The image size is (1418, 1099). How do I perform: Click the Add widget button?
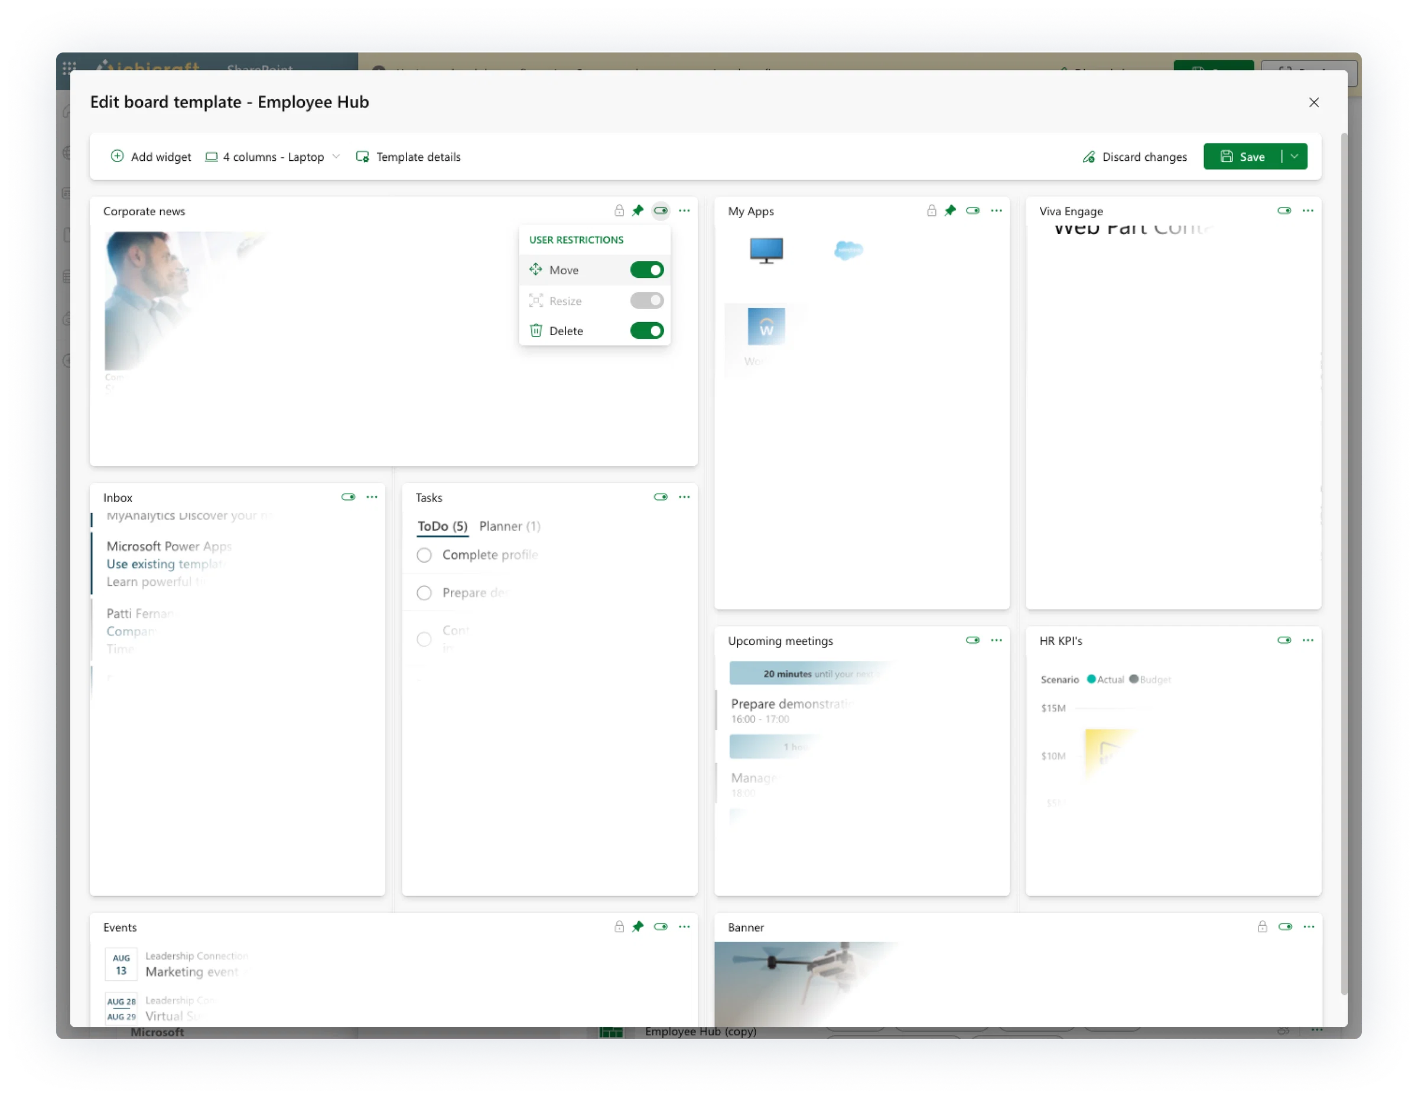[x=151, y=157]
